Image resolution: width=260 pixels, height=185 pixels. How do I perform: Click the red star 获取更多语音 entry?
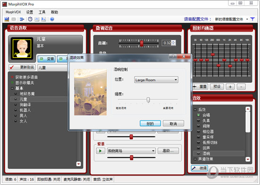click(24, 77)
